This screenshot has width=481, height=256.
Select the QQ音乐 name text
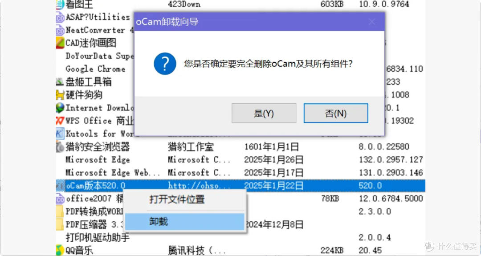coord(79,251)
